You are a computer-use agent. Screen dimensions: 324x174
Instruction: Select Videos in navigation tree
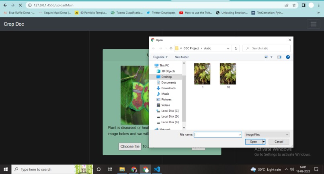click(163, 105)
